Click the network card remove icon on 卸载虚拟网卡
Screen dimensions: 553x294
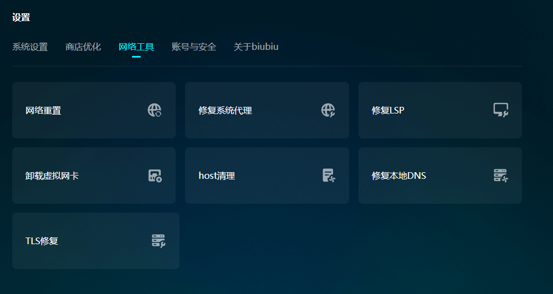point(155,176)
